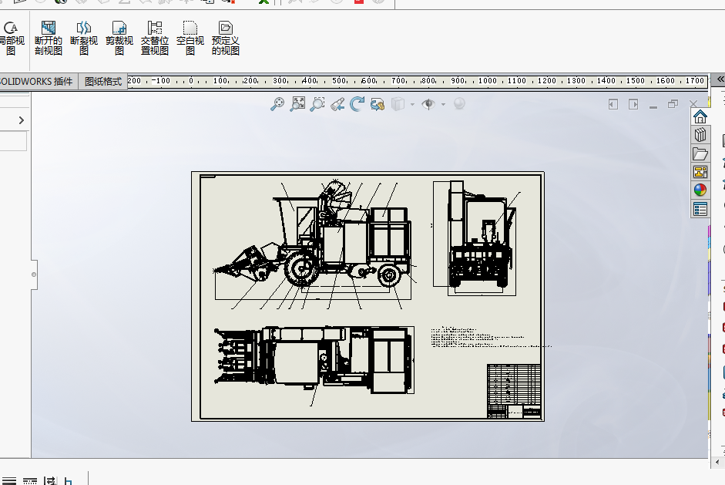The width and height of the screenshot is (725, 485).
Task: Click the right-pointing arrow box document window button
Action: point(633,104)
